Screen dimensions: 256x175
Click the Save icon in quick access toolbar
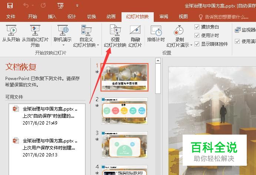tap(10, 6)
